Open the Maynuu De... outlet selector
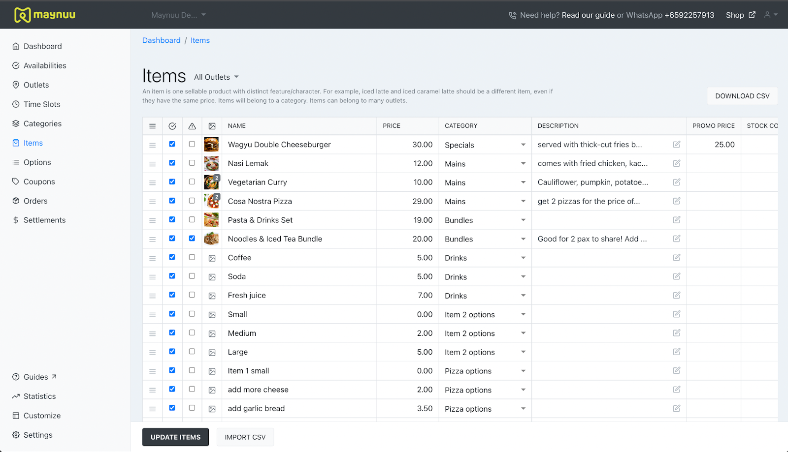 178,15
